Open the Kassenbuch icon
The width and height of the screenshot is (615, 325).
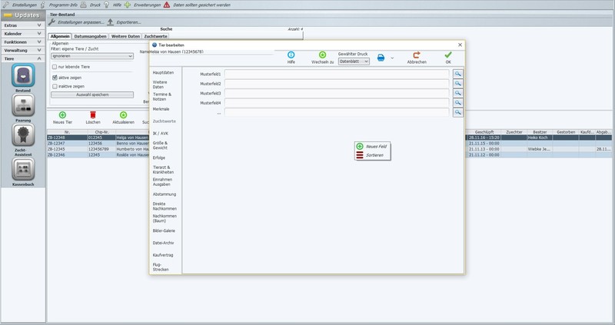click(23, 169)
